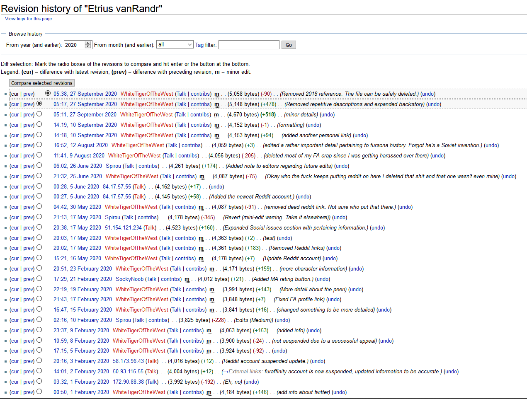Open IP 51.154.121.234 contributions link

(123, 228)
